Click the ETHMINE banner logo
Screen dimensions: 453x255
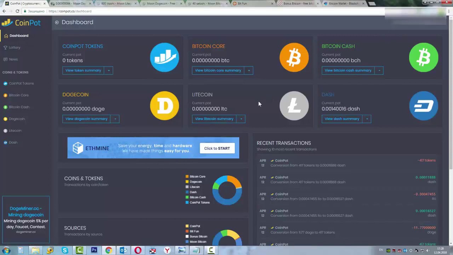tap(91, 148)
